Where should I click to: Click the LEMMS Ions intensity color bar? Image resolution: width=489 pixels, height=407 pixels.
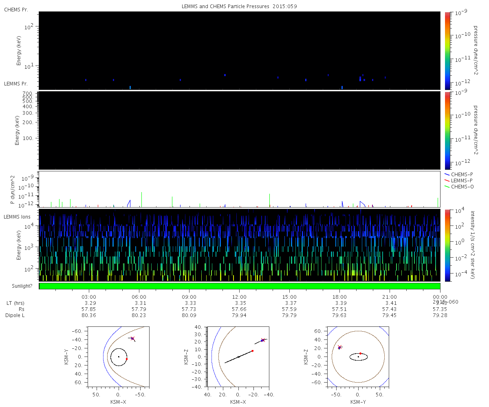tap(447, 245)
